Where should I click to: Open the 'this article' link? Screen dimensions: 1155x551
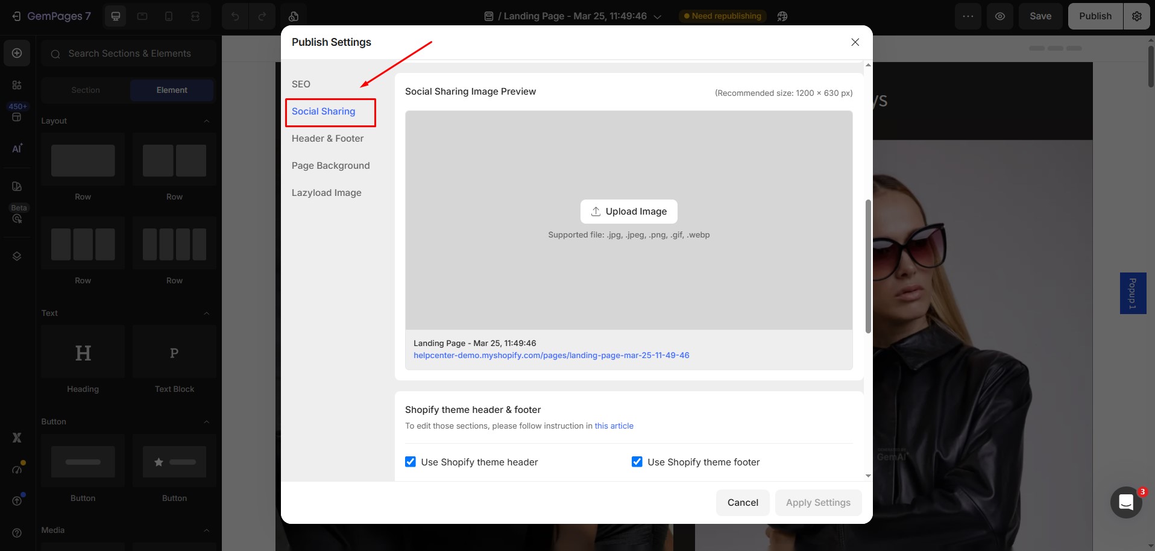614,426
